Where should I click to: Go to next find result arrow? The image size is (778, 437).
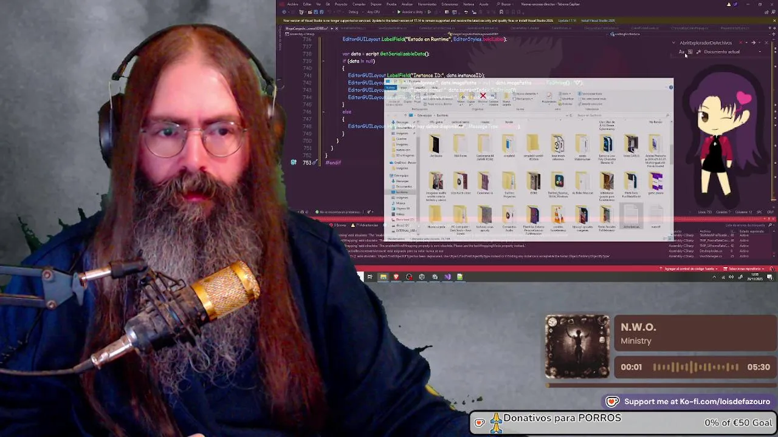(x=754, y=42)
